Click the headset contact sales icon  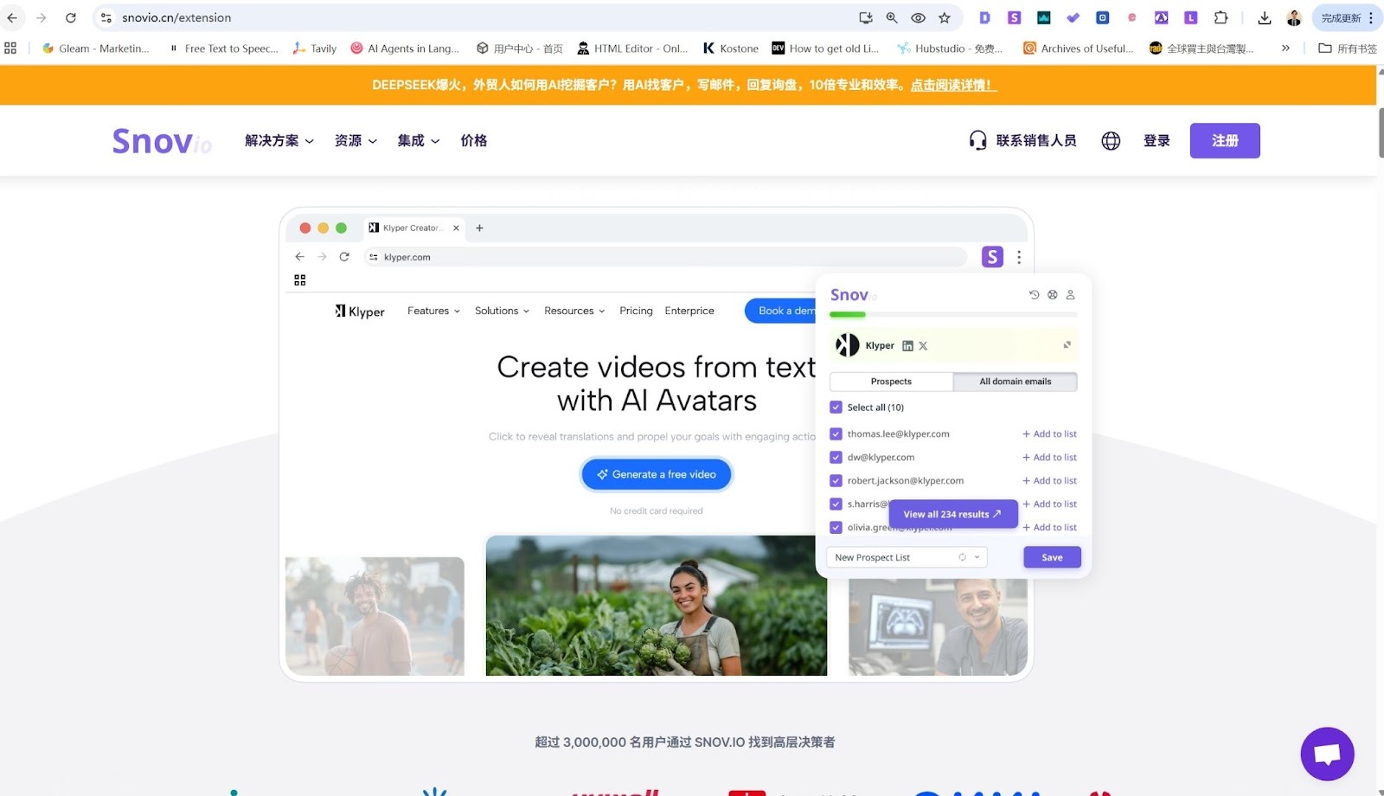pyautogui.click(x=977, y=141)
